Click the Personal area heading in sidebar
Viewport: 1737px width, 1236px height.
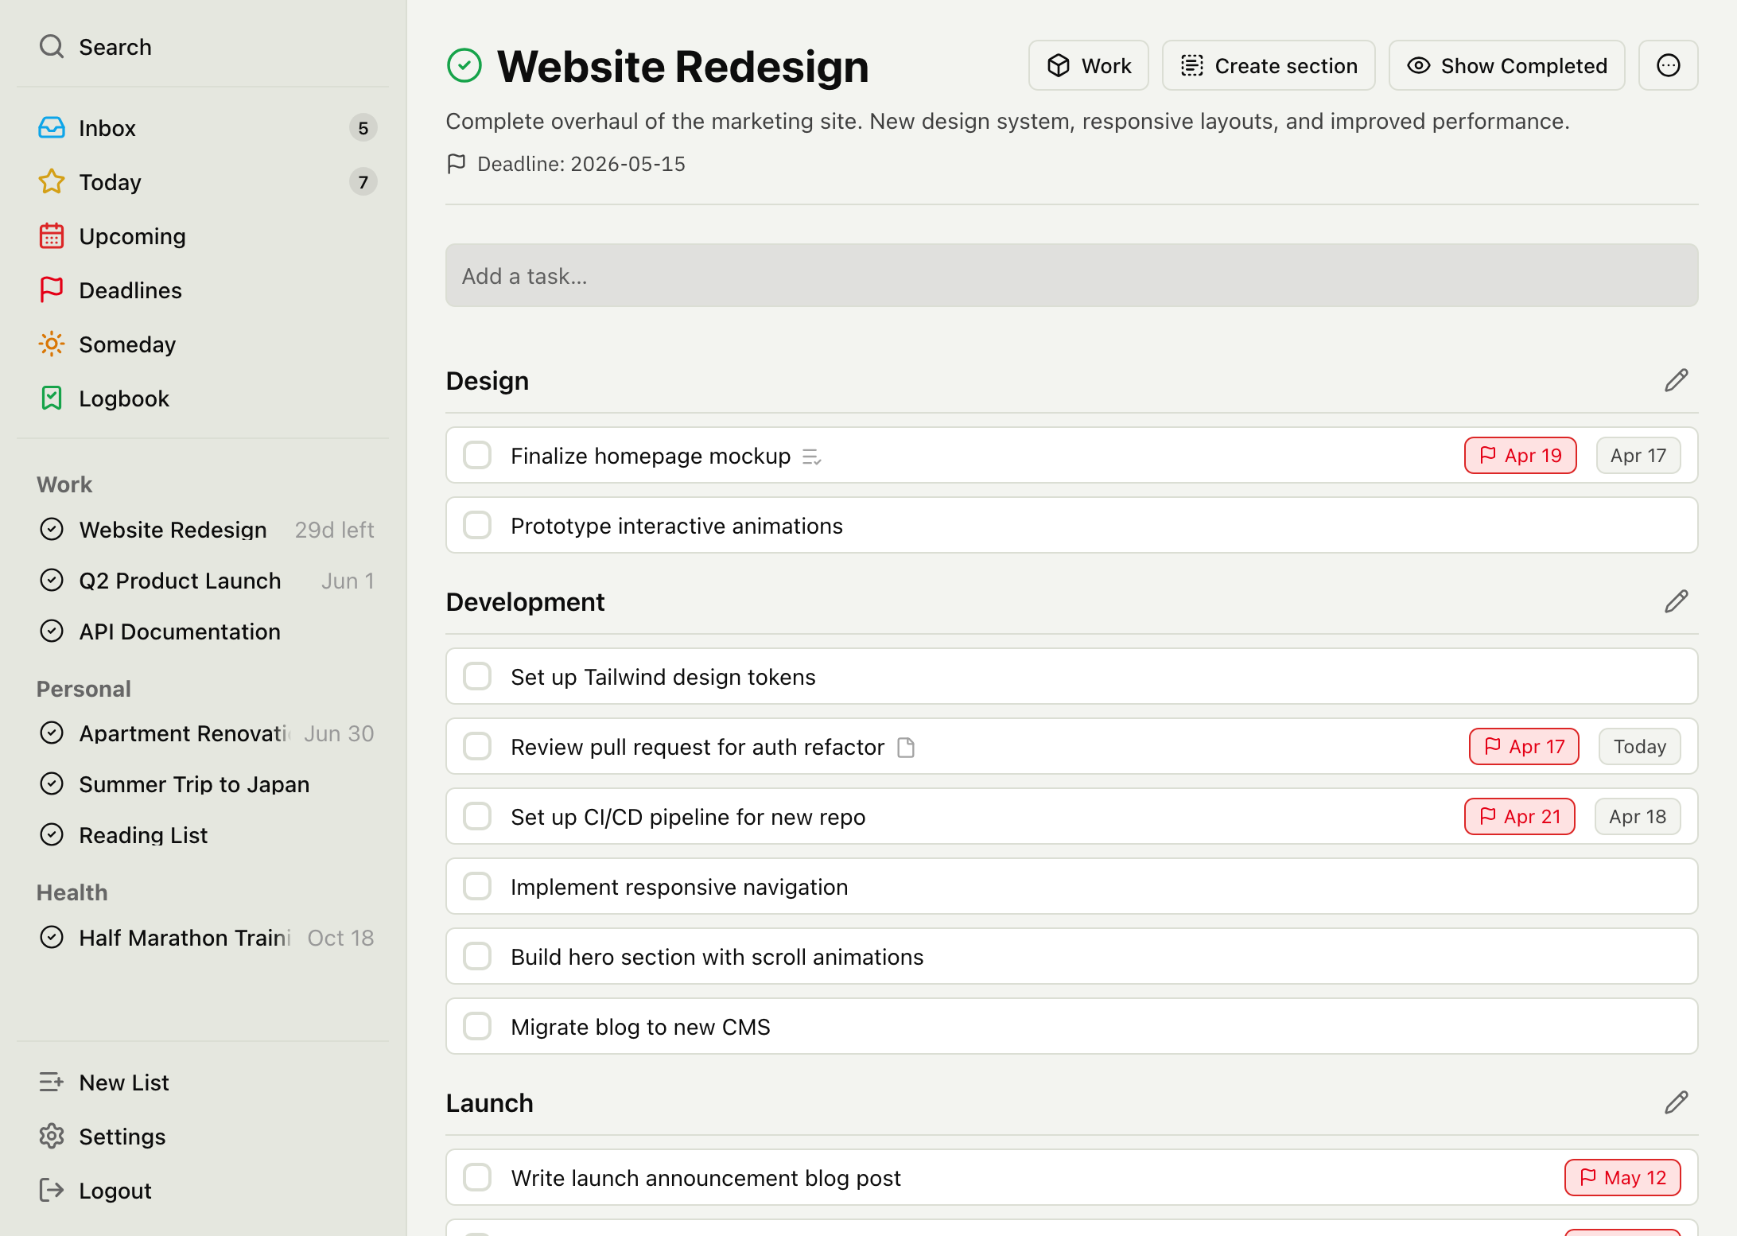[x=84, y=689]
